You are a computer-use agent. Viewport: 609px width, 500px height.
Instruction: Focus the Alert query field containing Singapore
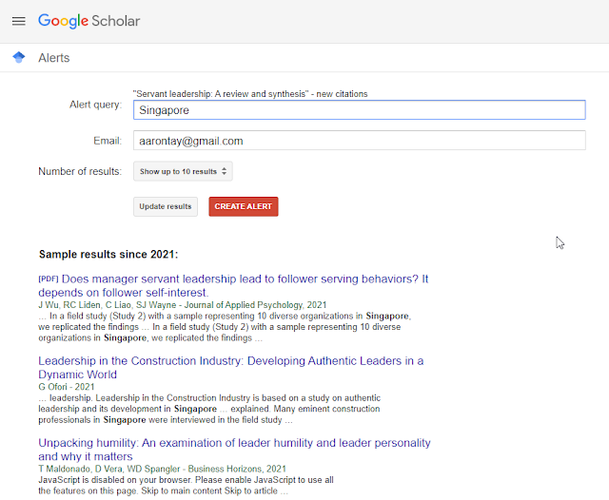(360, 109)
